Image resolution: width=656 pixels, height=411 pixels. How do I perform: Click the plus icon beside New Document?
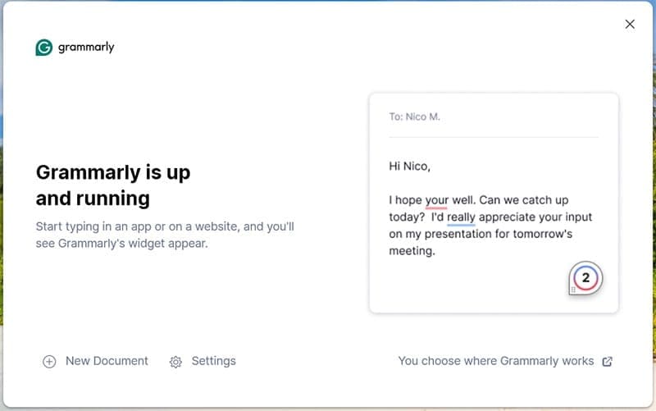(49, 362)
